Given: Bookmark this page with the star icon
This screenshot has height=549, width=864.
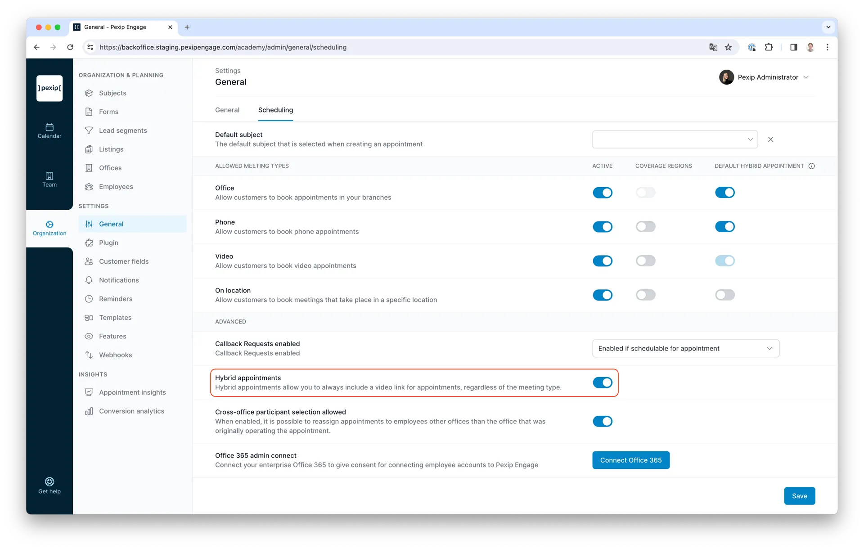Looking at the screenshot, I should pyautogui.click(x=728, y=47).
